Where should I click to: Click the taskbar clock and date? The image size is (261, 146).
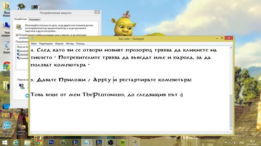[252, 143]
